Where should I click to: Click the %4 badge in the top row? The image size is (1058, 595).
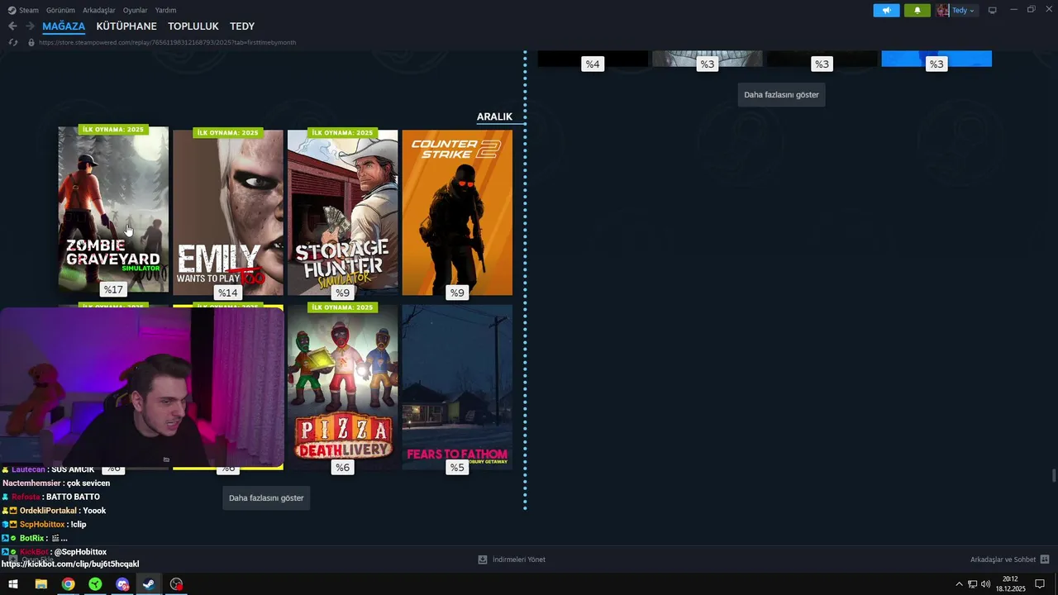click(x=593, y=64)
